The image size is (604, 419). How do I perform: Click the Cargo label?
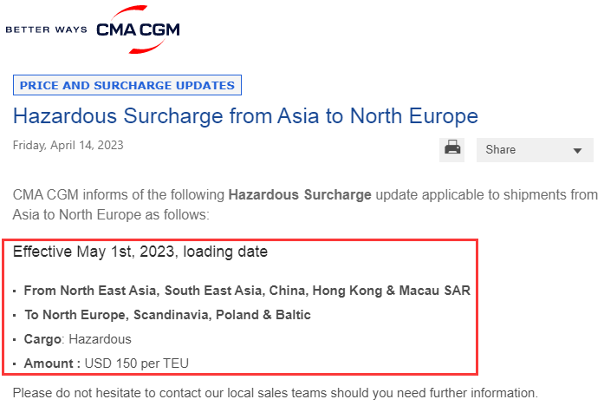[x=42, y=339]
